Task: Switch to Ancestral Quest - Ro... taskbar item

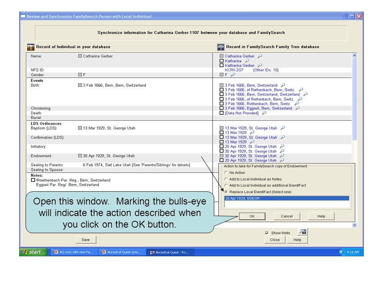Action: click(170, 252)
